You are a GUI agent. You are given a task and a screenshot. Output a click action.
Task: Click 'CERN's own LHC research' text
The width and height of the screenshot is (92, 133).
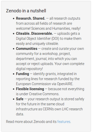63,109
